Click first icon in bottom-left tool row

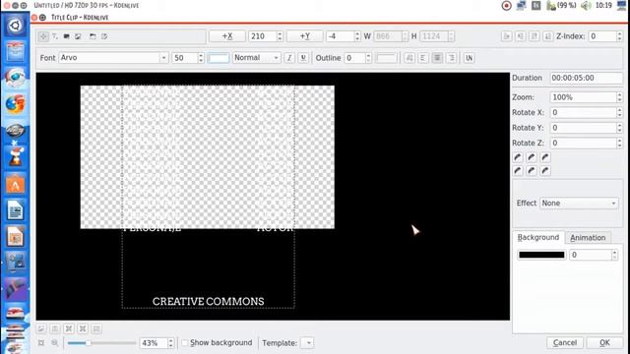tap(41, 328)
